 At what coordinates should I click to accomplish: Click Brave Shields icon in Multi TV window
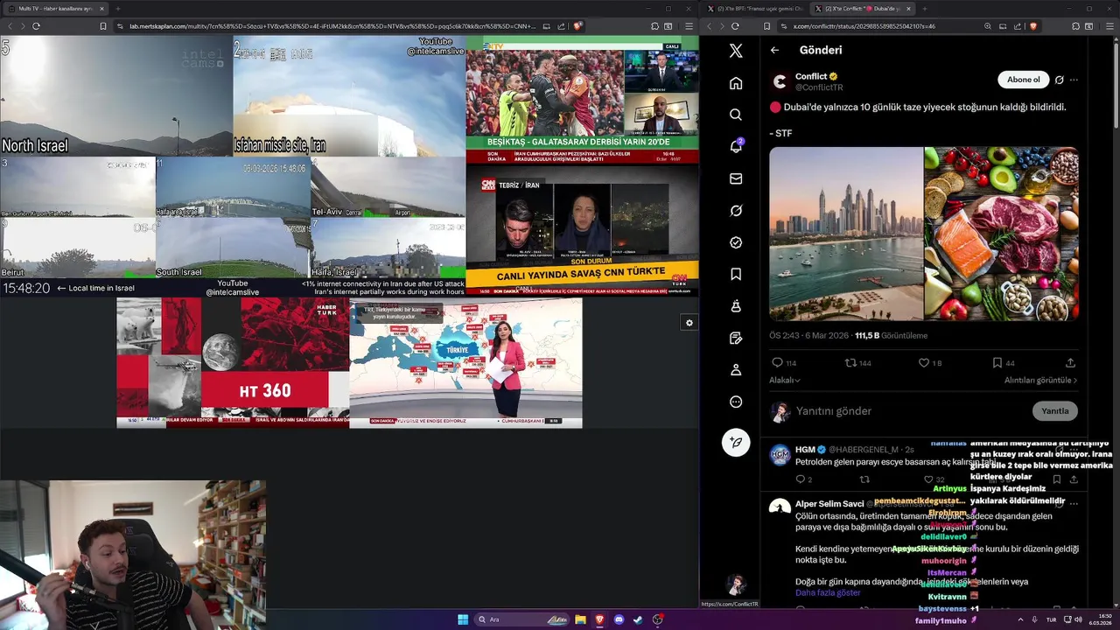577,26
